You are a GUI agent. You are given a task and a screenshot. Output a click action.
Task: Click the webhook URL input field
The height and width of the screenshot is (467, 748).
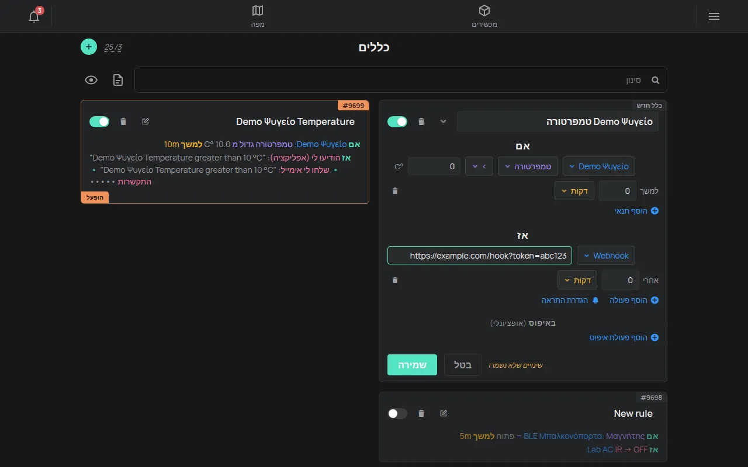[x=480, y=256]
